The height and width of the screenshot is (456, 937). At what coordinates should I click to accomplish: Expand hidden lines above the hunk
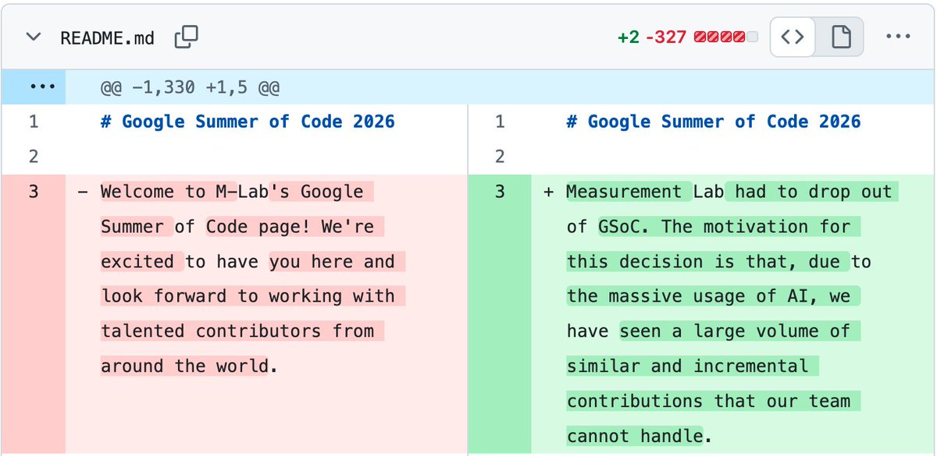pos(33,87)
